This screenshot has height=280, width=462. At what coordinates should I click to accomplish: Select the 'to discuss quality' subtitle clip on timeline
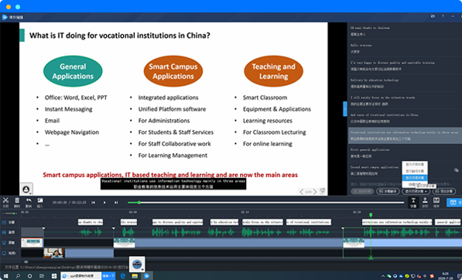click(177, 222)
